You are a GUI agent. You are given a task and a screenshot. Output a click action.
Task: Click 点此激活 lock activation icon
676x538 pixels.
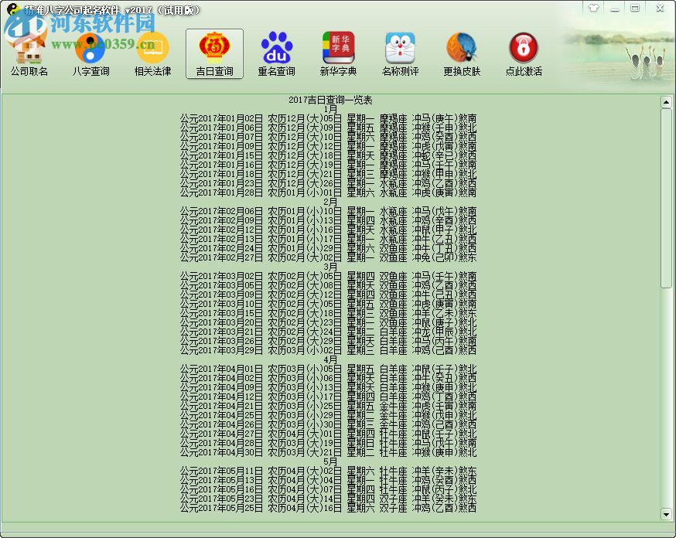click(524, 54)
